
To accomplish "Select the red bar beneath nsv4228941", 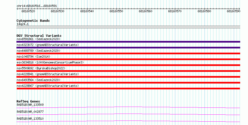I will [x=128, y=77].
